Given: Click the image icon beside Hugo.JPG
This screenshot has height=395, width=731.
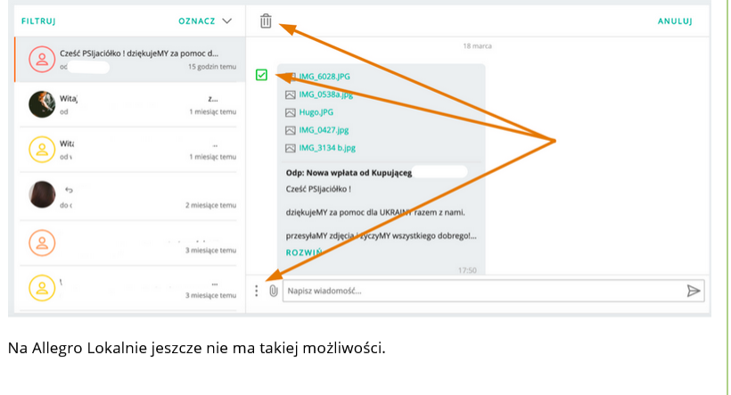Looking at the screenshot, I should pyautogui.click(x=290, y=112).
